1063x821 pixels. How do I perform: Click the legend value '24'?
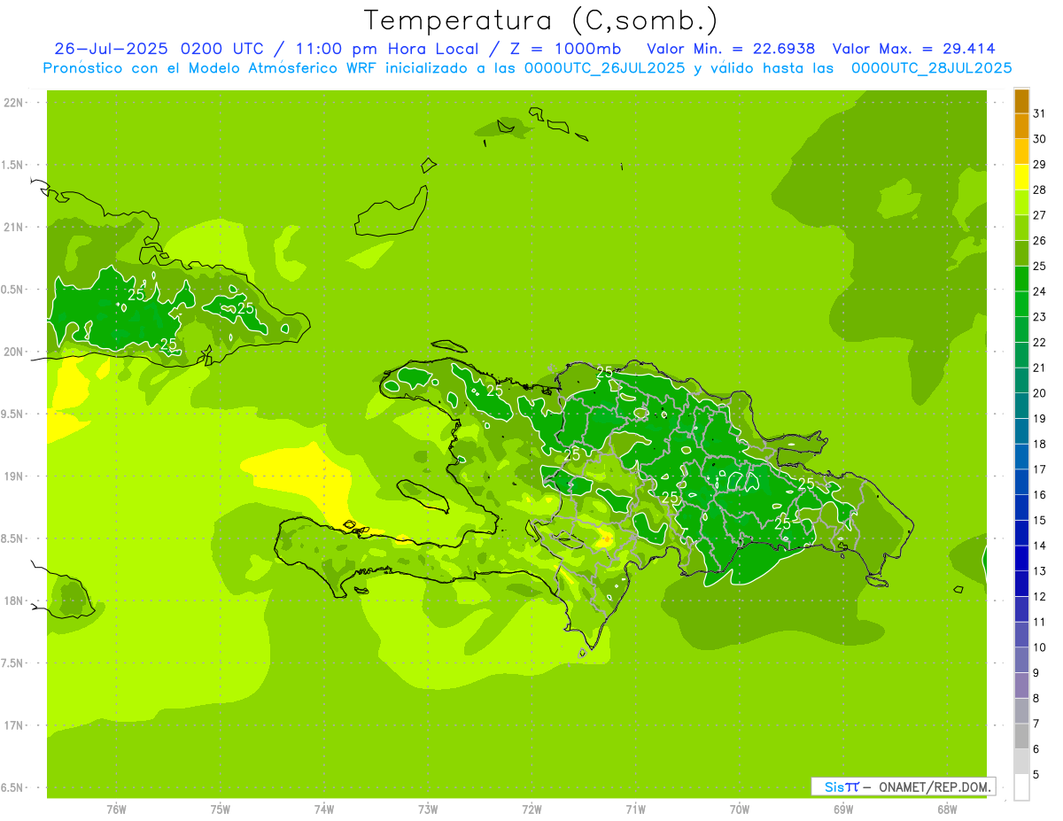tap(1039, 291)
